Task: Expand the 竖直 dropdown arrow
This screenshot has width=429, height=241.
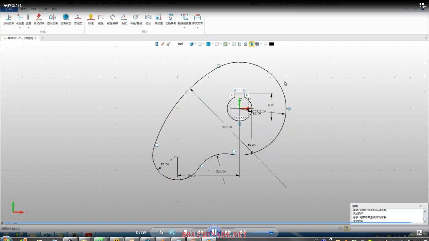Action: (x=28, y=28)
